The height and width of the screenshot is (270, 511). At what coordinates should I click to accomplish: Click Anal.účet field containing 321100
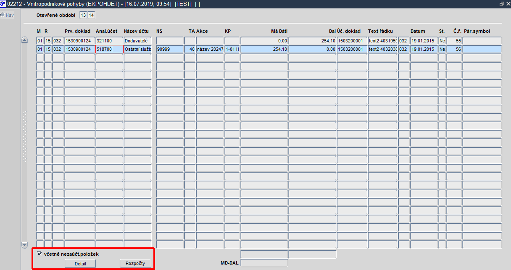109,41
